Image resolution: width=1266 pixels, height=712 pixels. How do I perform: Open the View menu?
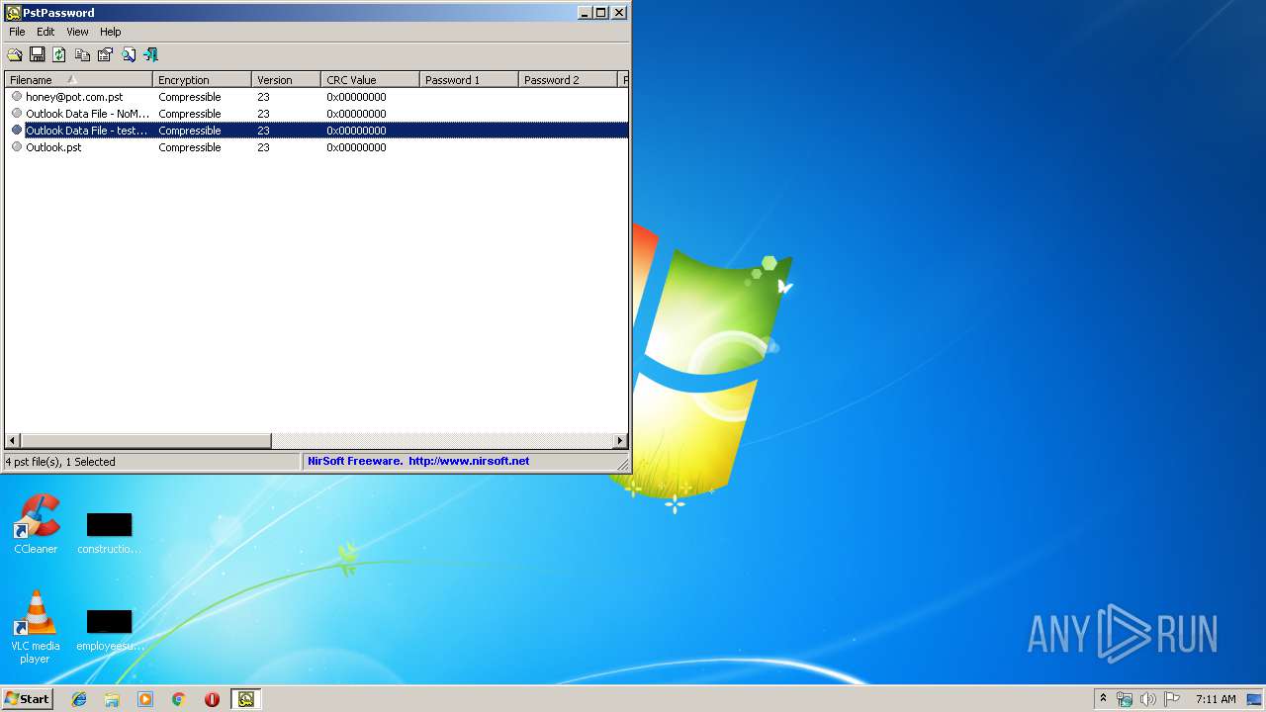tap(77, 32)
